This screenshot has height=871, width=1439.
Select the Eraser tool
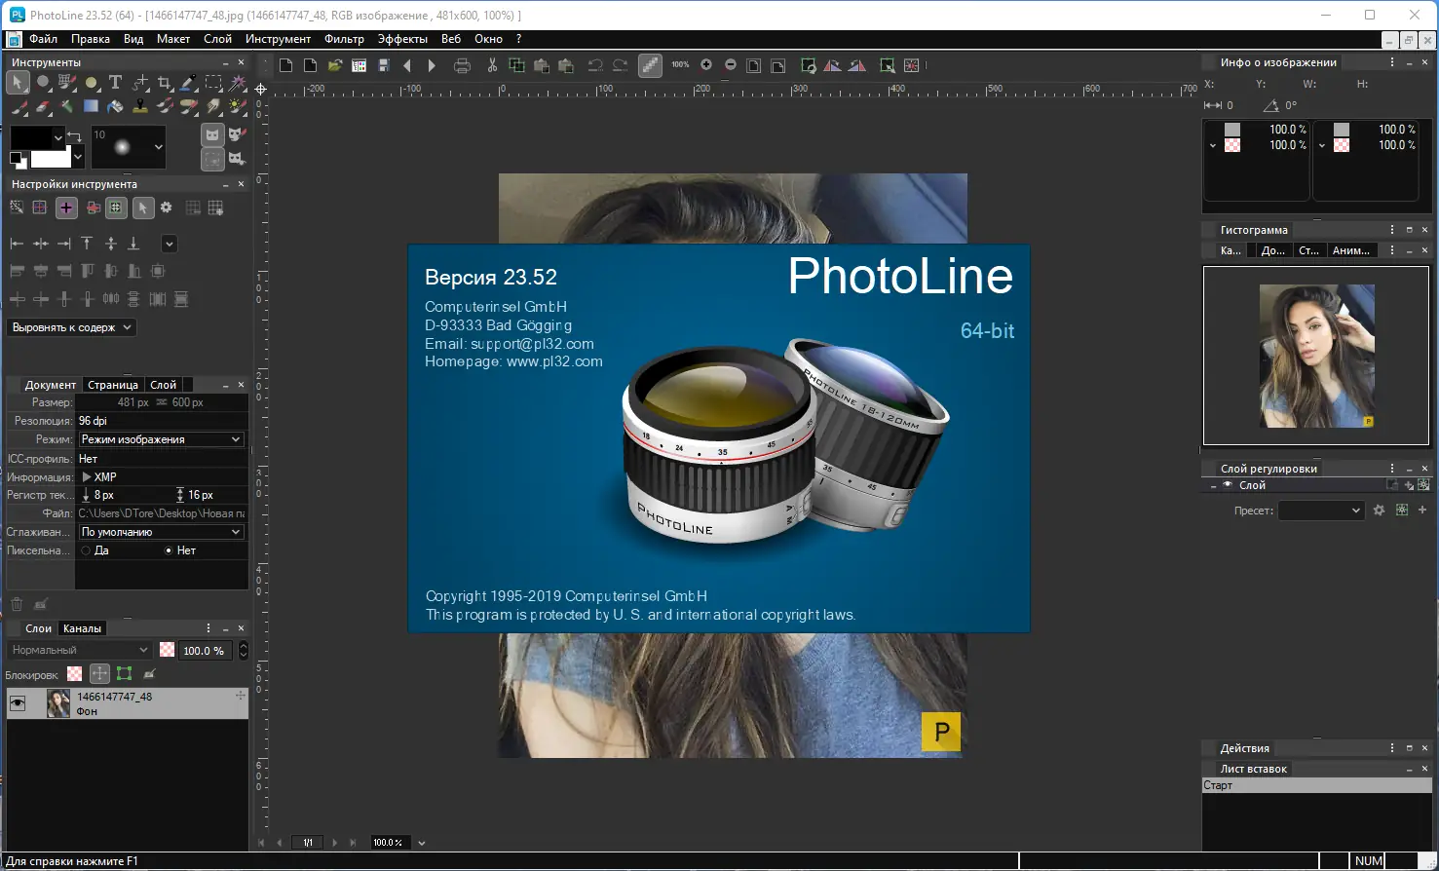tap(43, 106)
